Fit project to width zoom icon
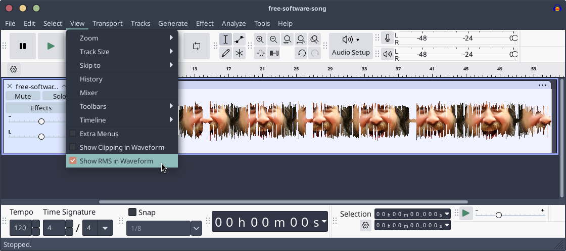This screenshot has width=566, height=251. [301, 39]
